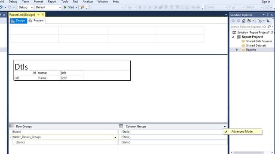Image resolution: width=275 pixels, height=154 pixels.
Task: Switch to the Design tab
Action: (18, 21)
